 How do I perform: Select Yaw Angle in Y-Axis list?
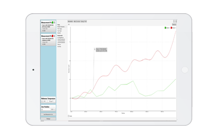pyautogui.click(x=59, y=31)
